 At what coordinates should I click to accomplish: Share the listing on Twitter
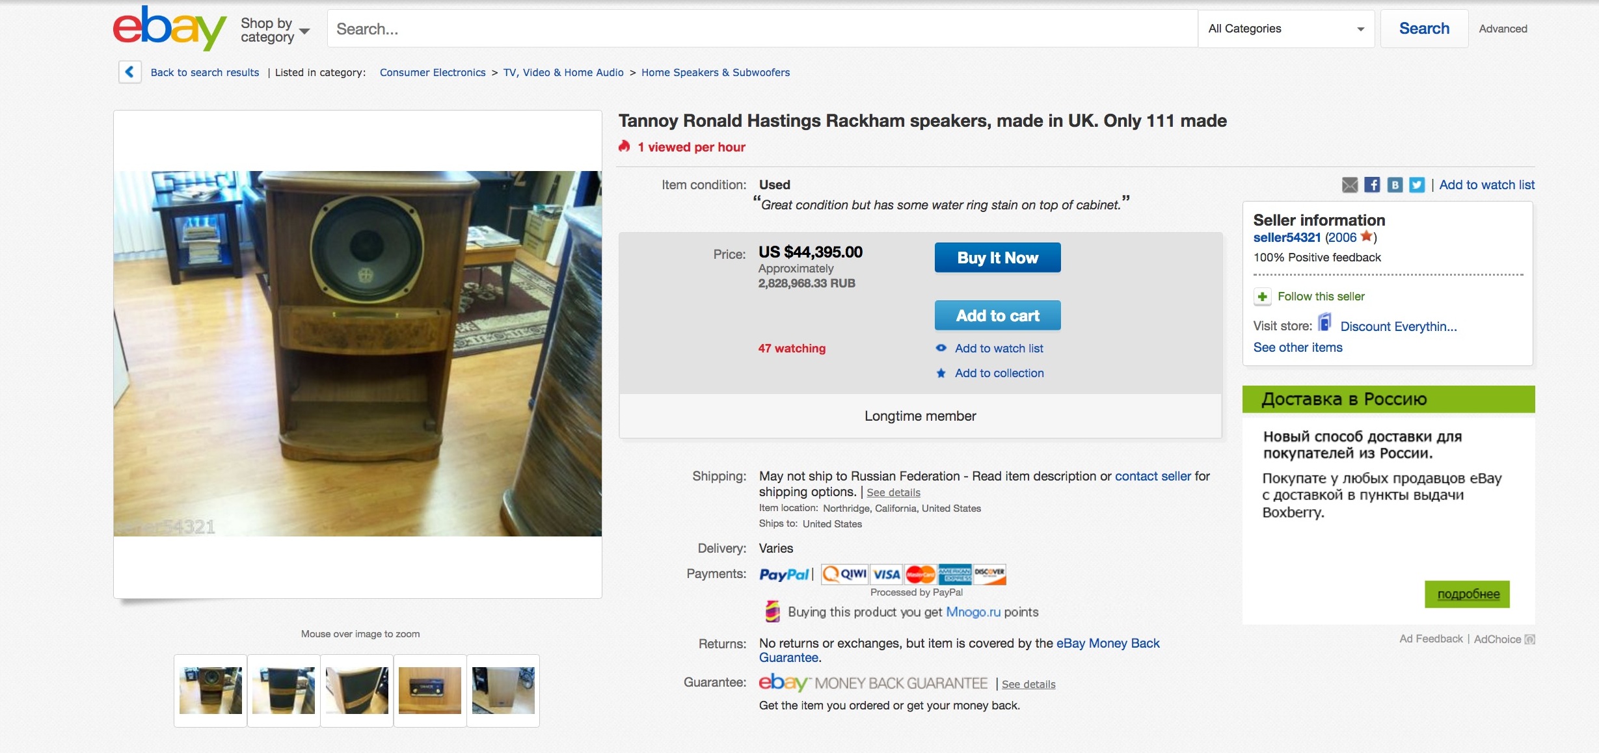(x=1417, y=185)
